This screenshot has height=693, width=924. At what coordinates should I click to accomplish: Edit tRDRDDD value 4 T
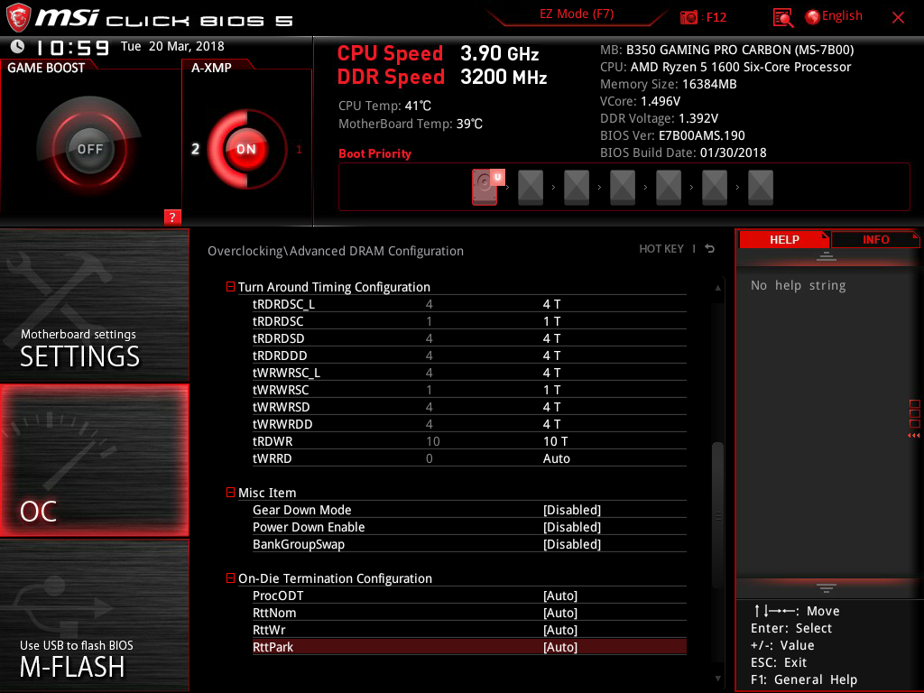[x=551, y=356]
